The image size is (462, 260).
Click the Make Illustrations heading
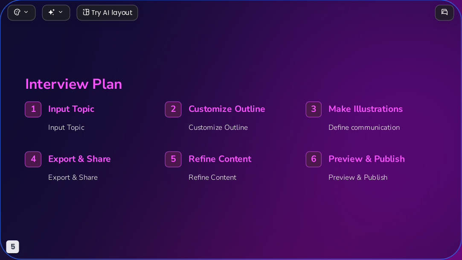pyautogui.click(x=366, y=109)
